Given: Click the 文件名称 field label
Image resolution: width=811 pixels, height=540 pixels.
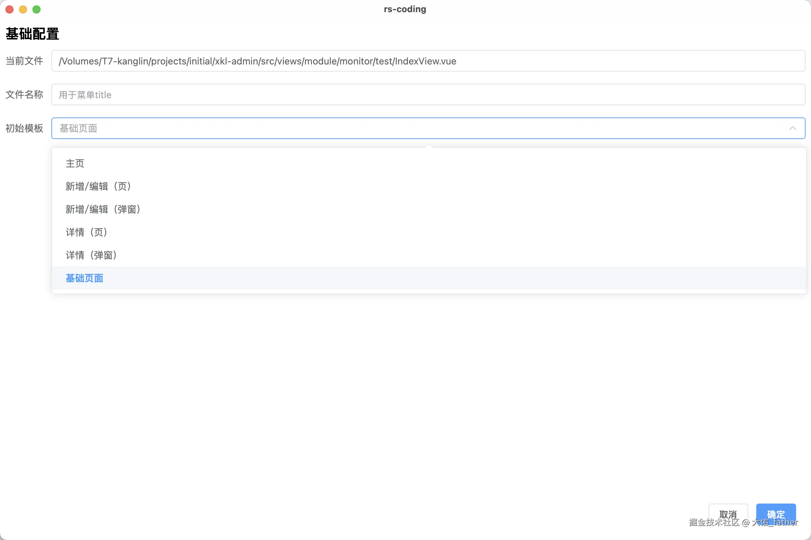Looking at the screenshot, I should [x=24, y=95].
